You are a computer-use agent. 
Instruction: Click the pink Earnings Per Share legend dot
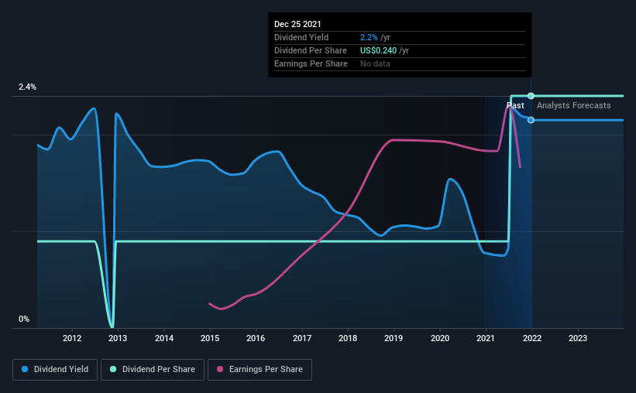[x=220, y=369]
